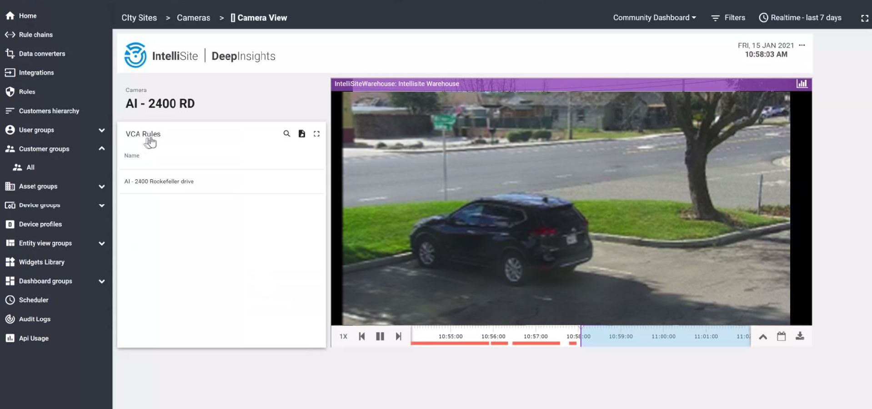The height and width of the screenshot is (409, 872).
Task: Change the 1X playback speed
Action: (343, 336)
